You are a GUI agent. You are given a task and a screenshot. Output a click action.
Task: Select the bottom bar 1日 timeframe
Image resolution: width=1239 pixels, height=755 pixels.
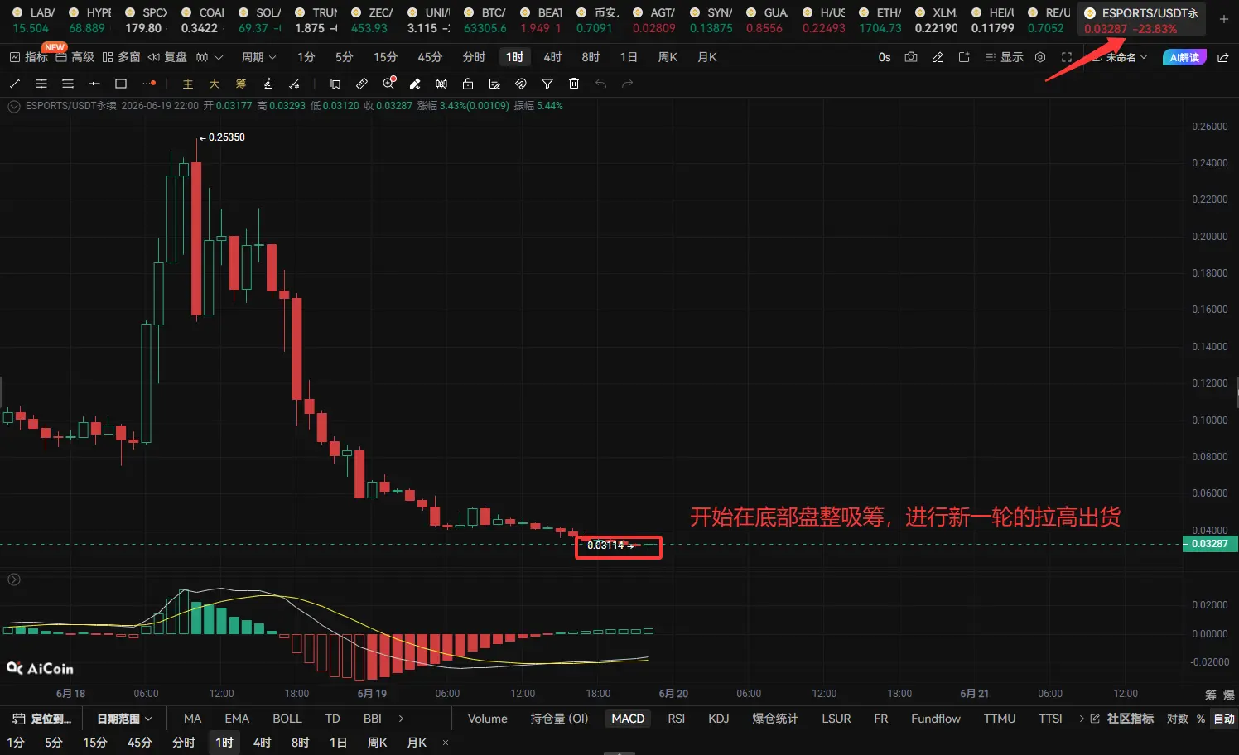coord(338,743)
